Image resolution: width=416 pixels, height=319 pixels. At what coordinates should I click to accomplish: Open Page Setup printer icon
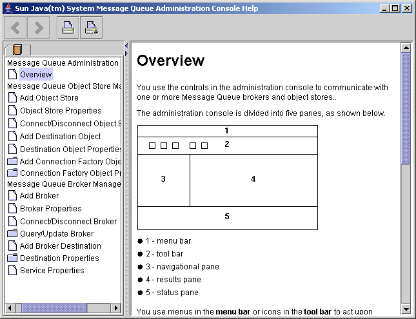92,28
